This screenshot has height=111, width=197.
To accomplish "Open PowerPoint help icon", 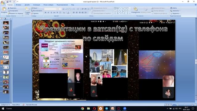I will coord(196,5).
